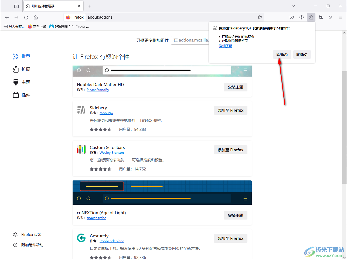Click the Firefox View icon in tab bar
Screen dimensions: 347x260
tap(16, 6)
